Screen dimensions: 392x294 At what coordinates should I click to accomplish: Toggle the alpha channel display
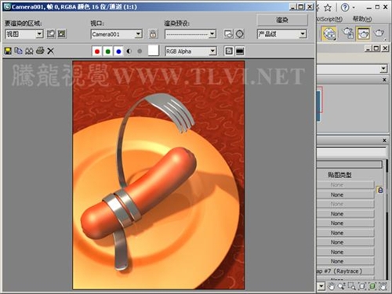click(129, 51)
